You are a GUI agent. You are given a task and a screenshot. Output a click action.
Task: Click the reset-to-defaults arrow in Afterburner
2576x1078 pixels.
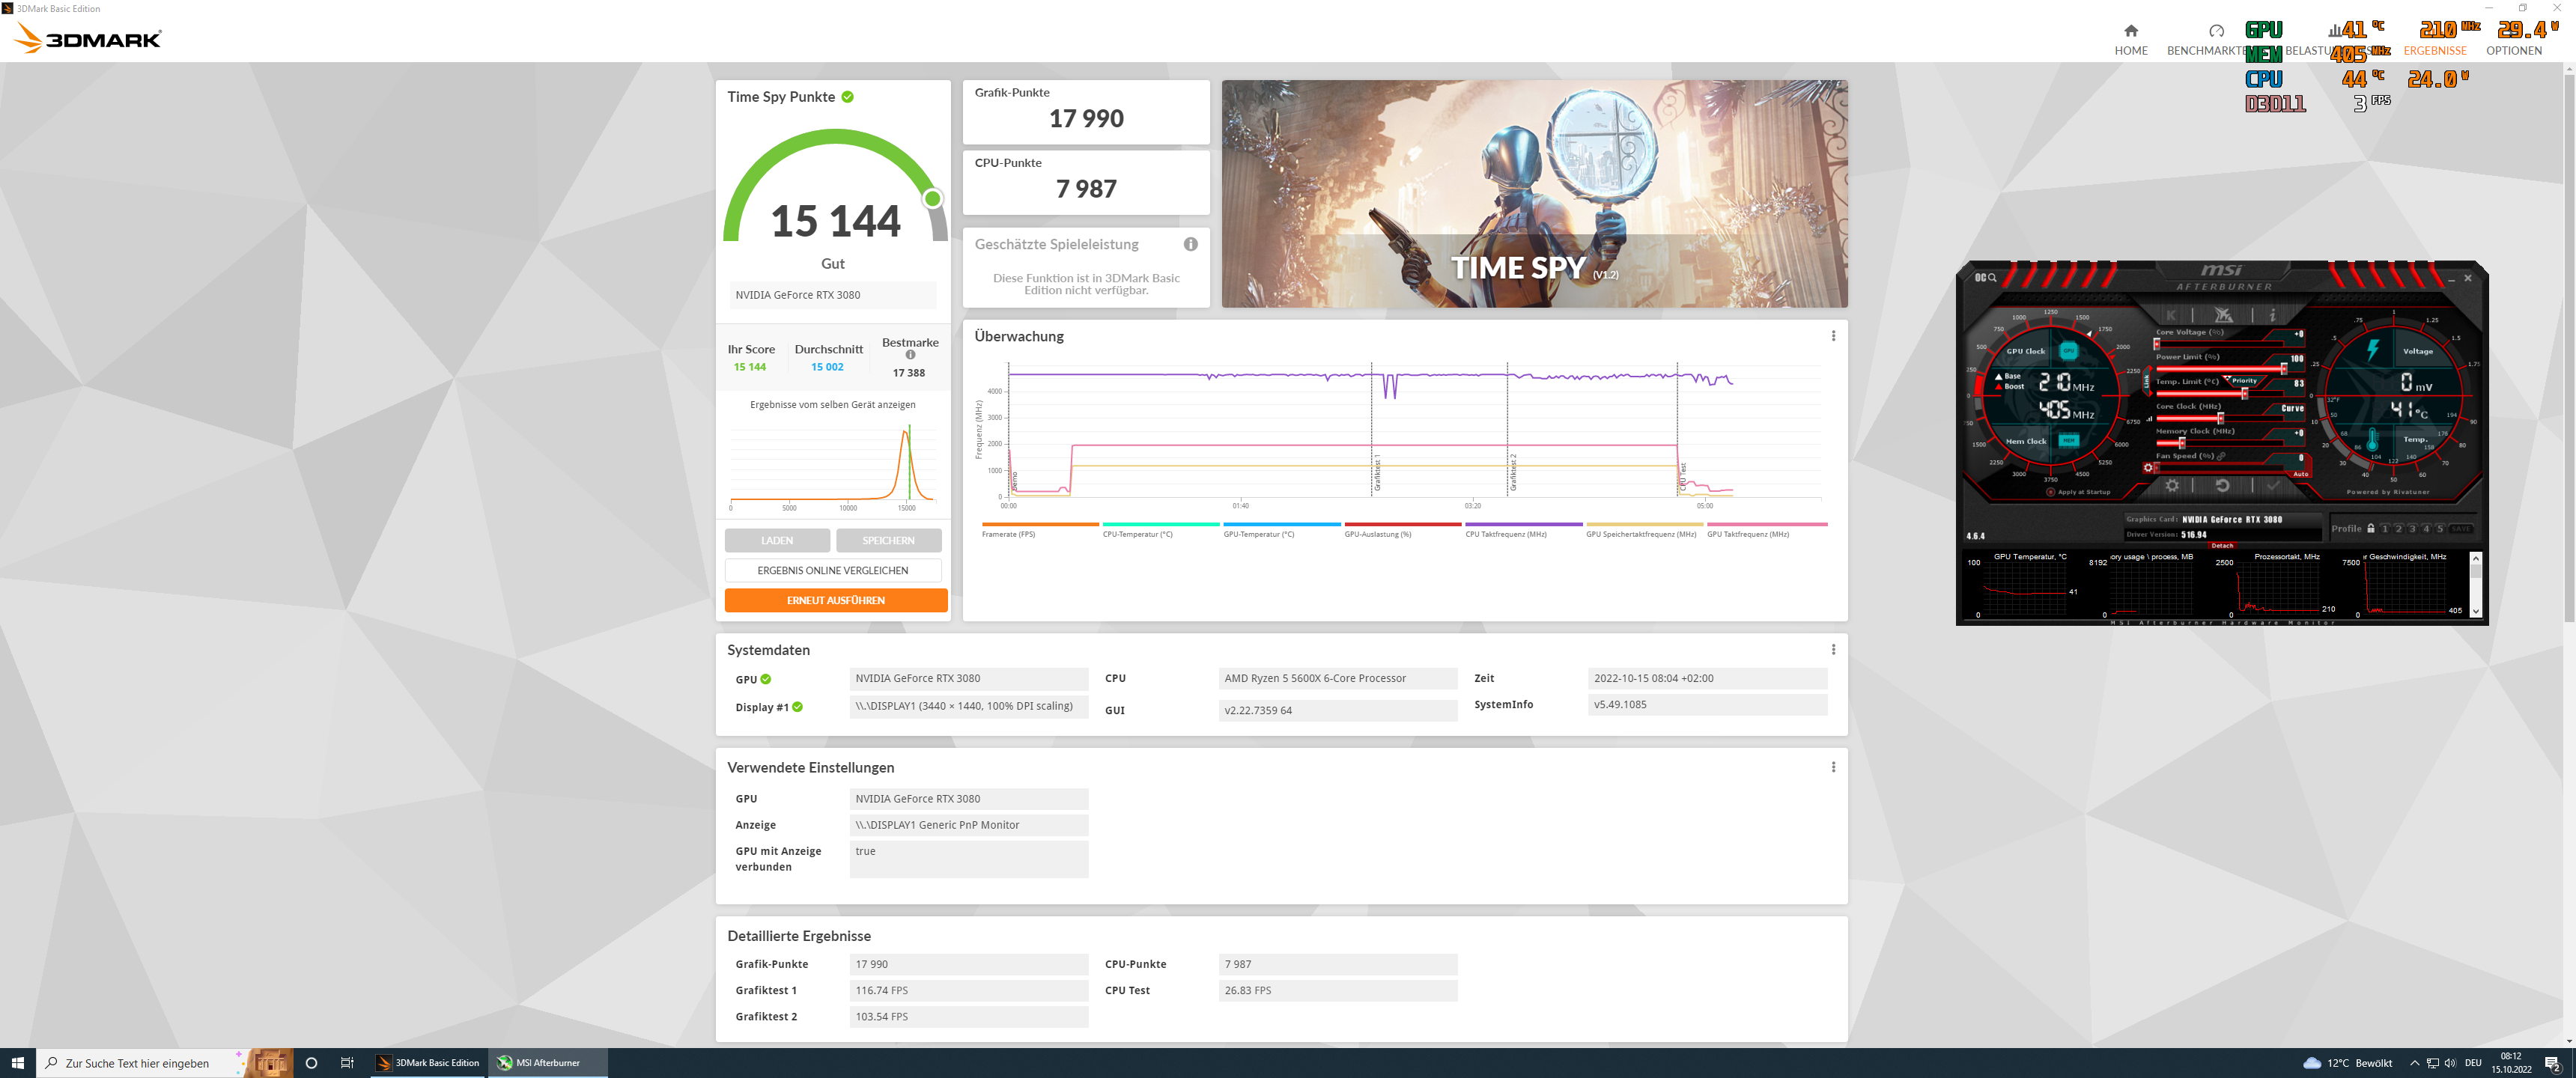2222,486
